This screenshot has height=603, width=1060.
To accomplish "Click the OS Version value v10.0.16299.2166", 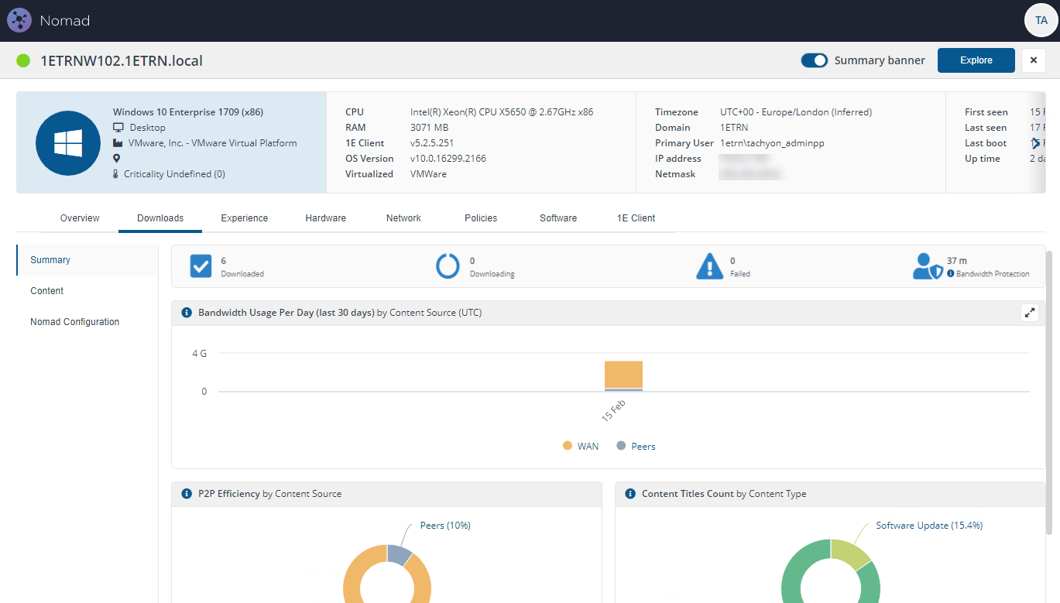I will click(448, 159).
